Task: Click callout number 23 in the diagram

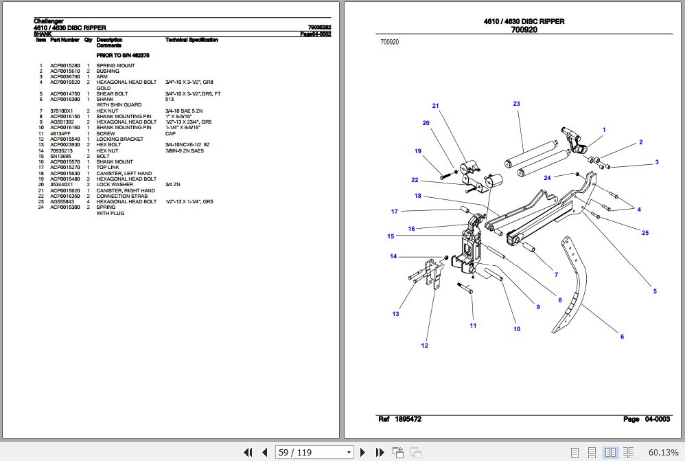Action: tap(517, 103)
